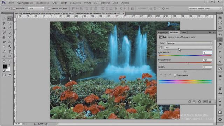Select the Hand tool

point(4,61)
